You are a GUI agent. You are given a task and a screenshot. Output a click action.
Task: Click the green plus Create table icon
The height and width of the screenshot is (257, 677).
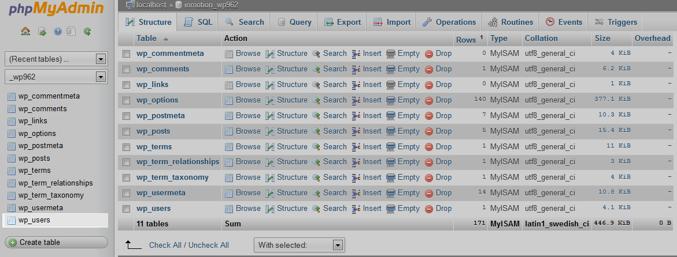13,243
